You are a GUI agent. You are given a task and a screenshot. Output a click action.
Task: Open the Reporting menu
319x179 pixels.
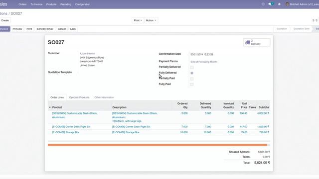pos(66,4)
